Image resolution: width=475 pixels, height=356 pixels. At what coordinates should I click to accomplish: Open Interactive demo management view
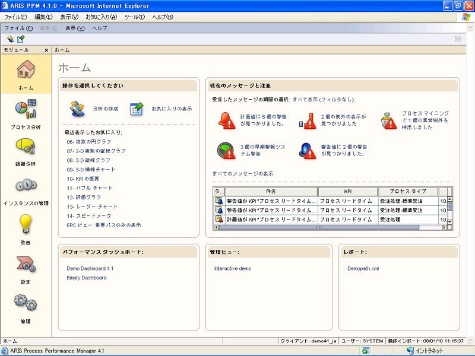click(x=233, y=269)
